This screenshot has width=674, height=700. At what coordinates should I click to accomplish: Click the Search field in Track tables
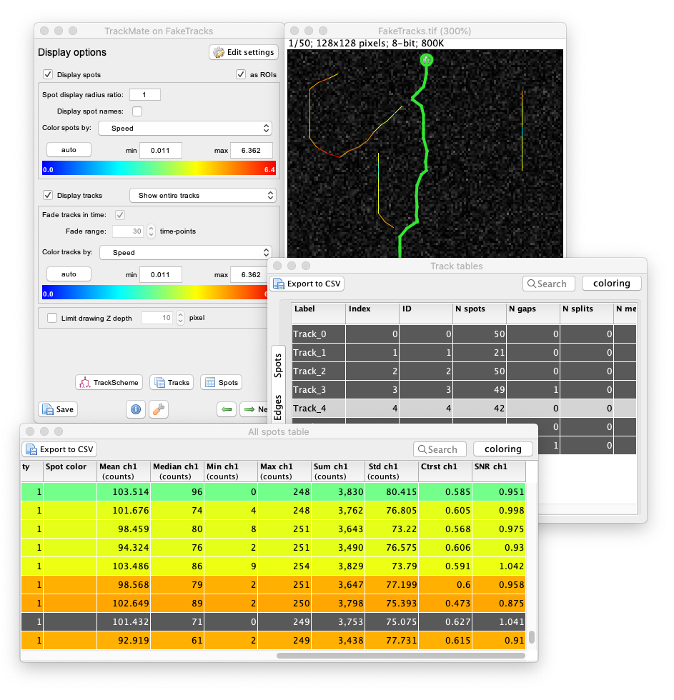point(549,284)
